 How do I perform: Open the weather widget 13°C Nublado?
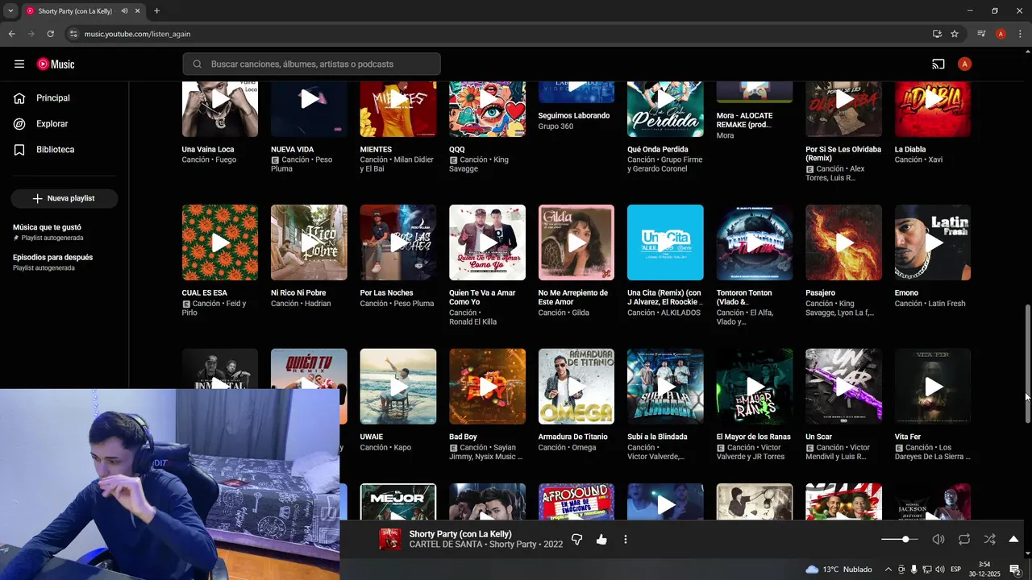838,570
